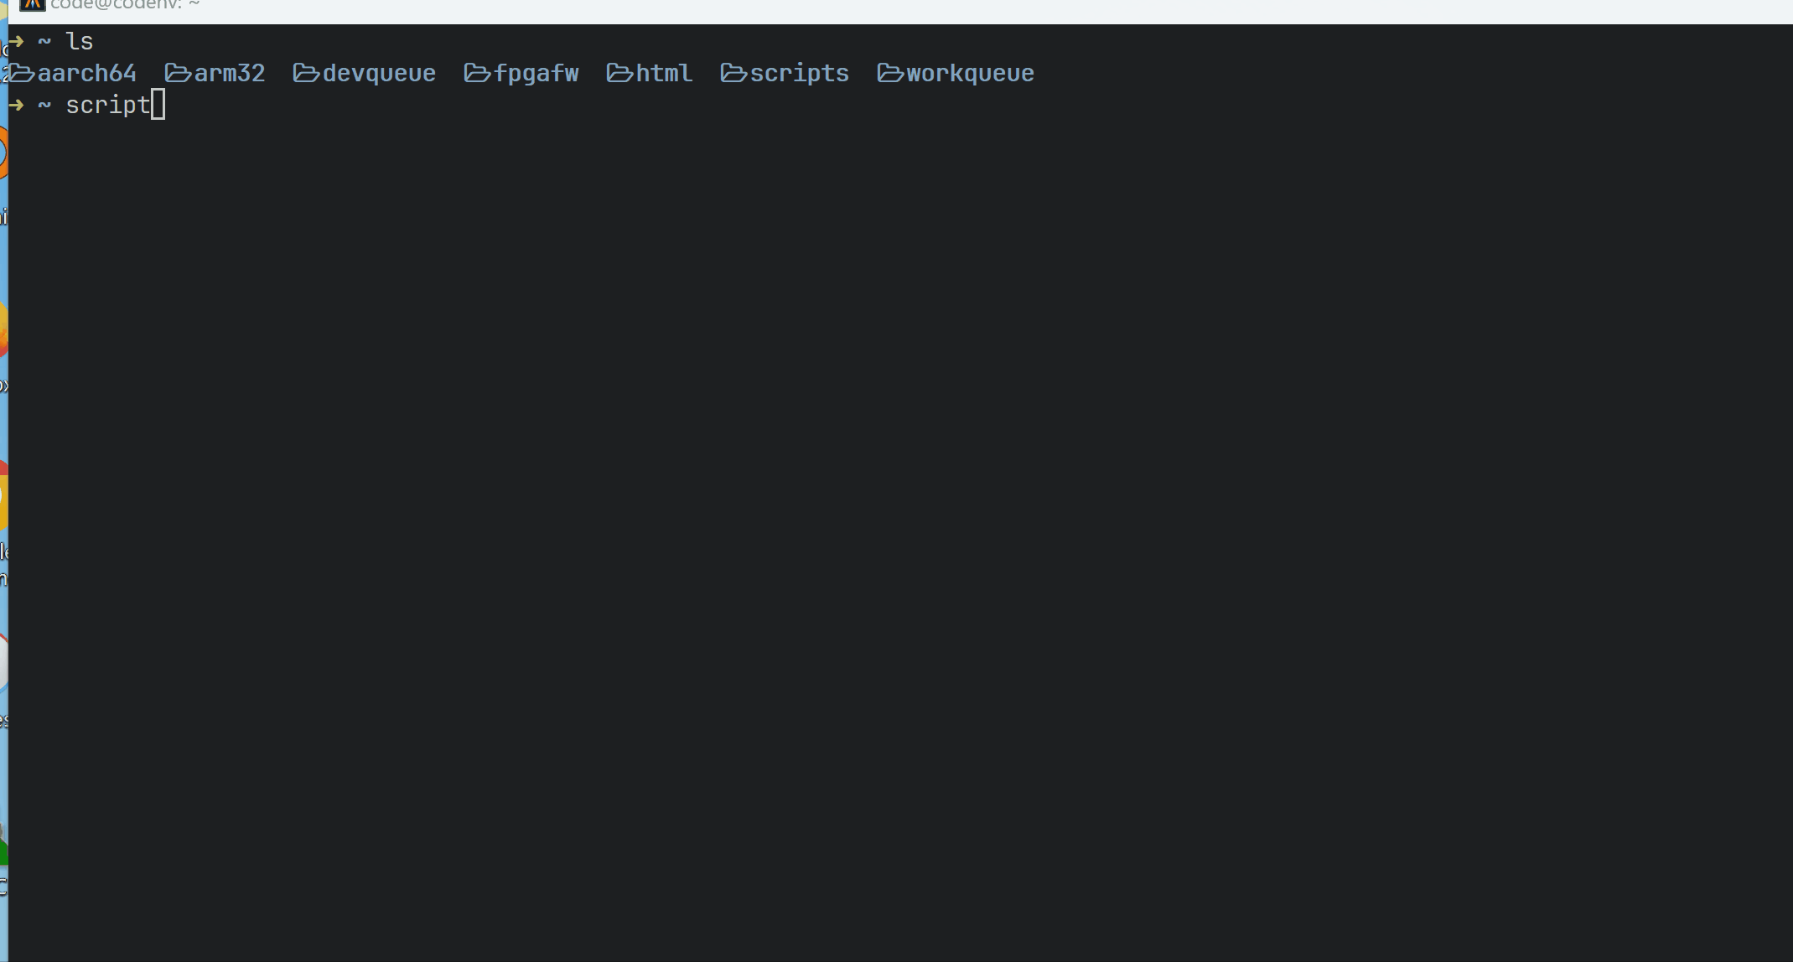The width and height of the screenshot is (1793, 962).
Task: Click the html directory name
Action: tap(664, 74)
